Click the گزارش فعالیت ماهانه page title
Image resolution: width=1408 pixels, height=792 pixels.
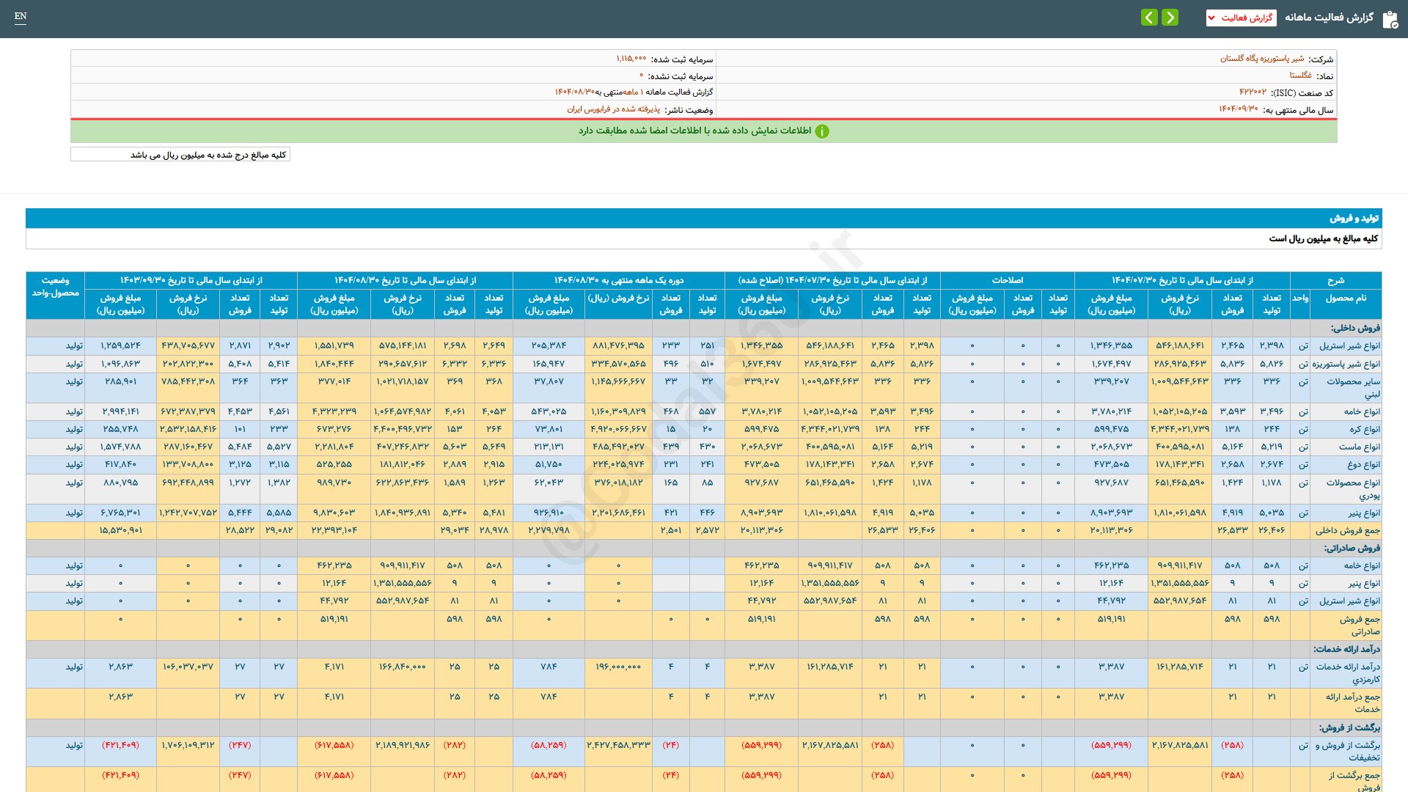pyautogui.click(x=1329, y=18)
